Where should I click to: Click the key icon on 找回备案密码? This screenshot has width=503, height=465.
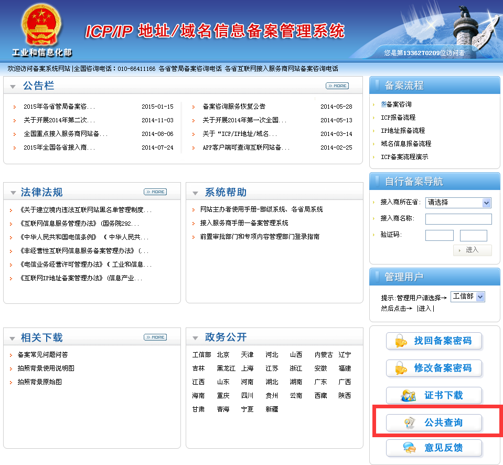tap(401, 341)
